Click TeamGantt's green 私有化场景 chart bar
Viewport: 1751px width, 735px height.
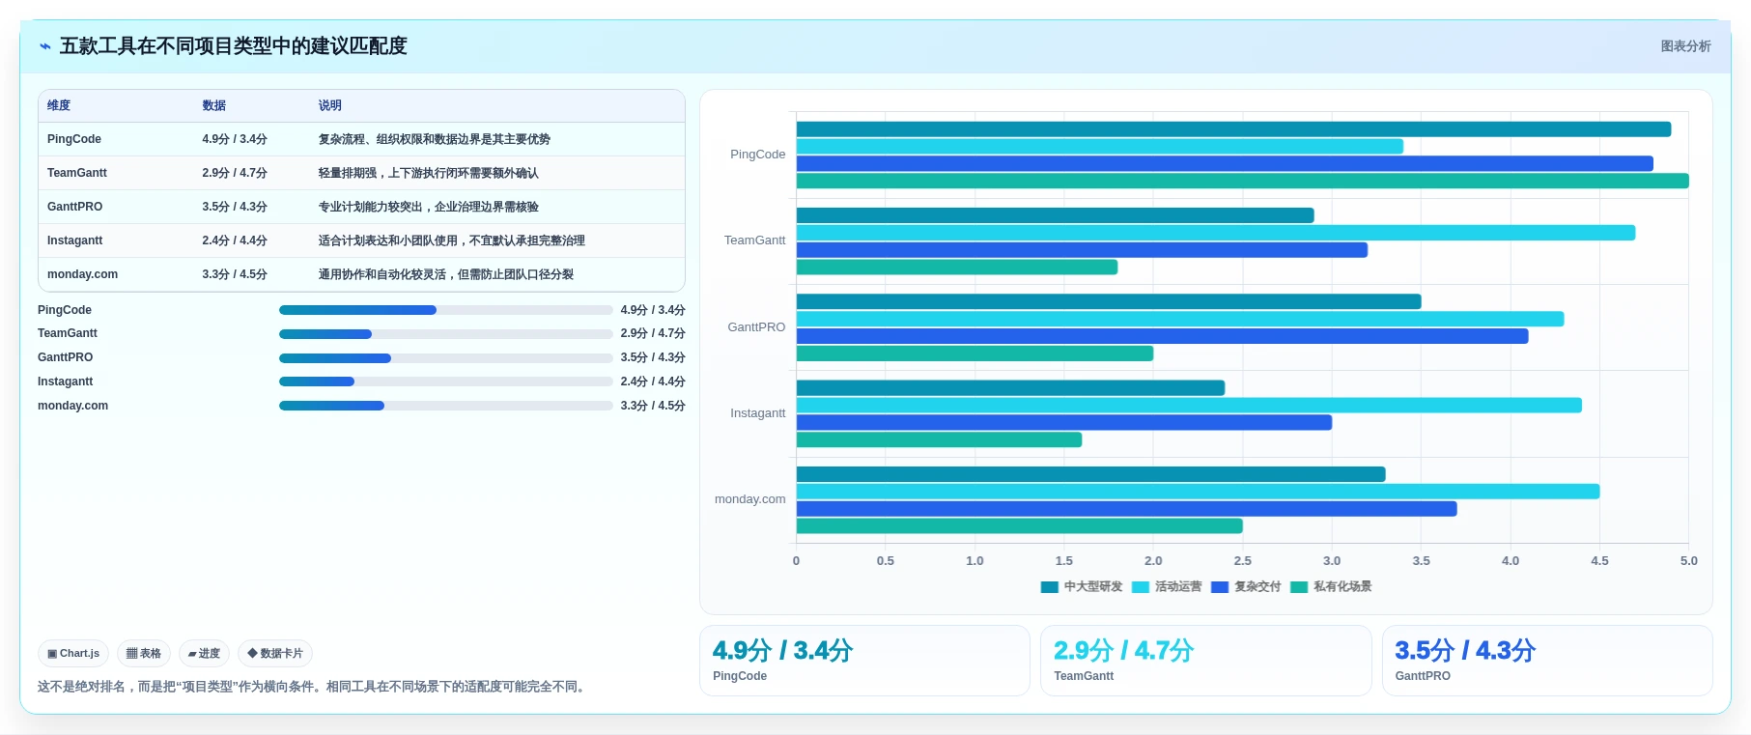[957, 268]
